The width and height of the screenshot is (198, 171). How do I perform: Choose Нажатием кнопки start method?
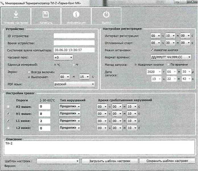coord(135,65)
